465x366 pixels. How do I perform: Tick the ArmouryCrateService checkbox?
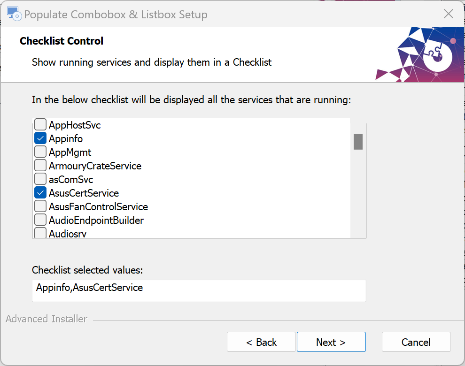click(x=40, y=166)
